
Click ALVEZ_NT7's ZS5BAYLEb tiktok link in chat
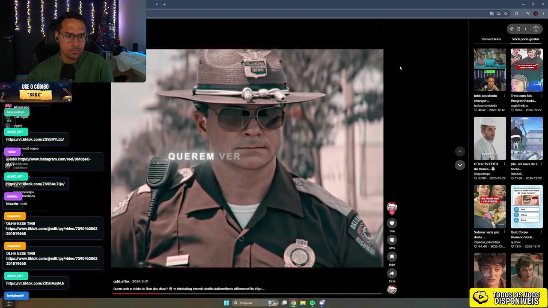pos(35,139)
